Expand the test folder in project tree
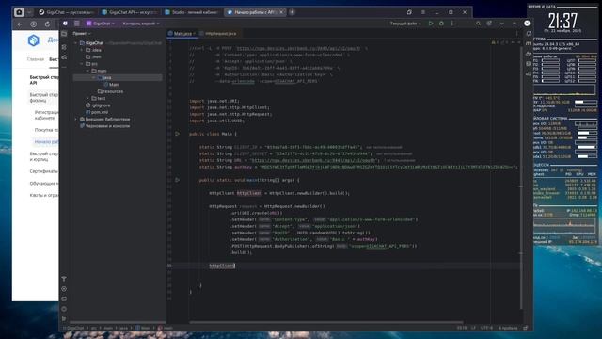 coord(87,98)
